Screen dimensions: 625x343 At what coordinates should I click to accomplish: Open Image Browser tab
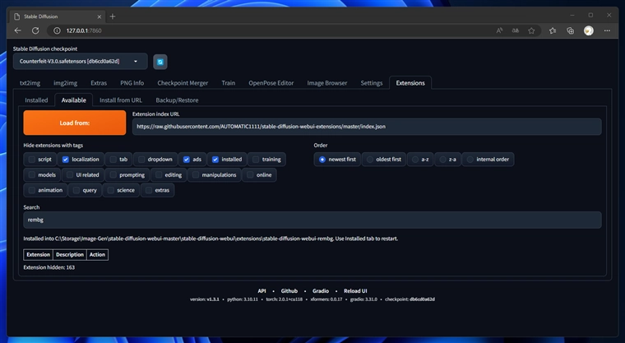click(x=326, y=83)
